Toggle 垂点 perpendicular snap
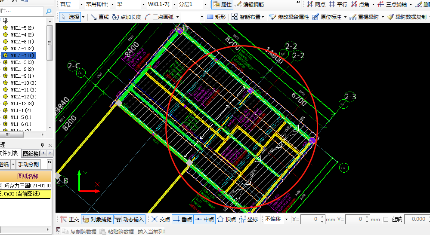Image resolution: width=430 pixels, height=235 pixels. 183,220
